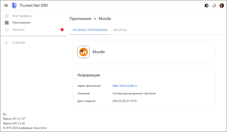Click the Версия API 3.2.96 text
Screen dimensions: 227x132
click(14, 123)
